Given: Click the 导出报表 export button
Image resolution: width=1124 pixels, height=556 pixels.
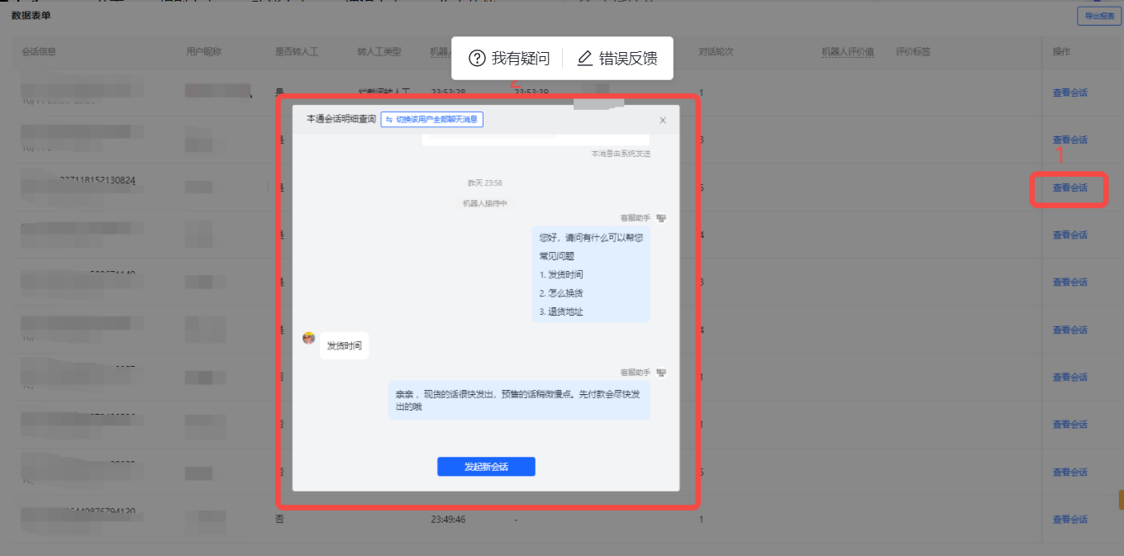Looking at the screenshot, I should (x=1099, y=17).
